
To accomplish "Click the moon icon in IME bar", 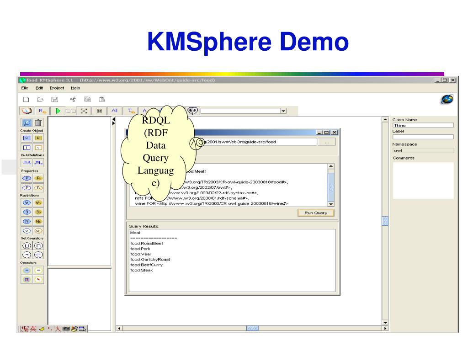I will (42, 329).
